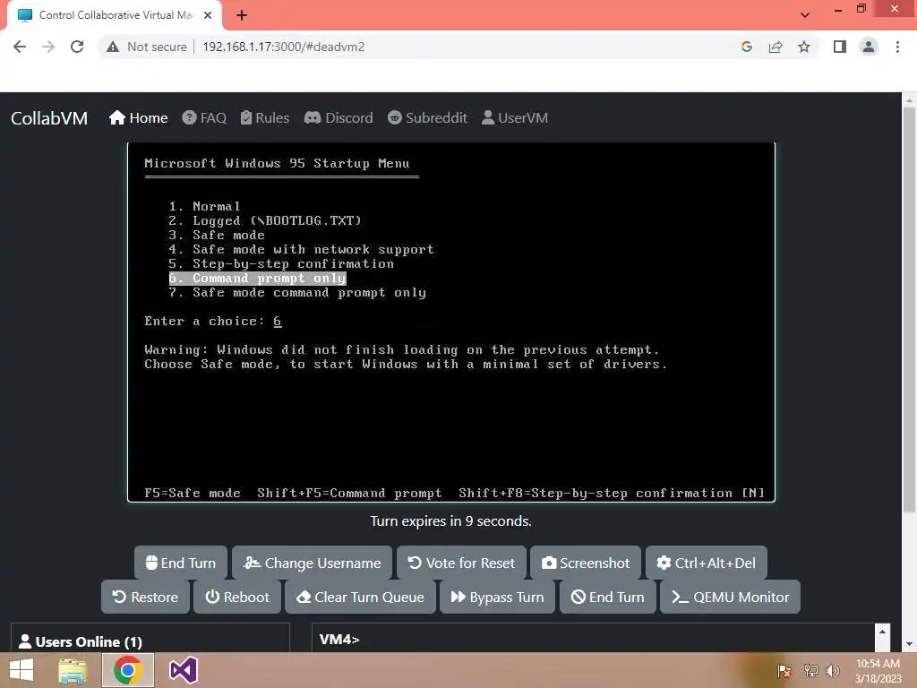This screenshot has width=917, height=688.
Task: Click inside the VM display screen
Action: click(x=451, y=322)
